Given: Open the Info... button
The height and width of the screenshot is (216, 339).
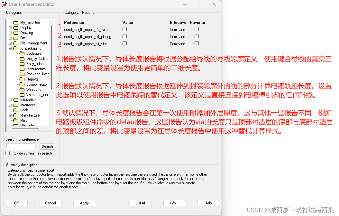Looking at the screenshot, I should pyautogui.click(x=174, y=203).
